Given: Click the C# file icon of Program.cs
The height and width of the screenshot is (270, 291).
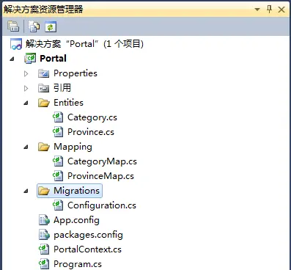Looking at the screenshot, I should click(x=44, y=264).
